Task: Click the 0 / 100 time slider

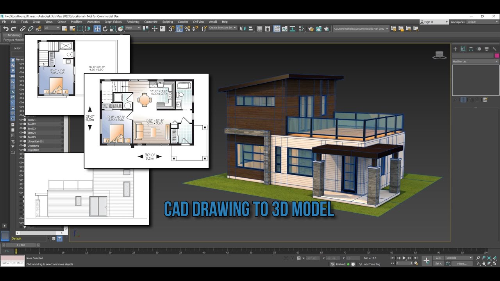Action: click(21, 245)
